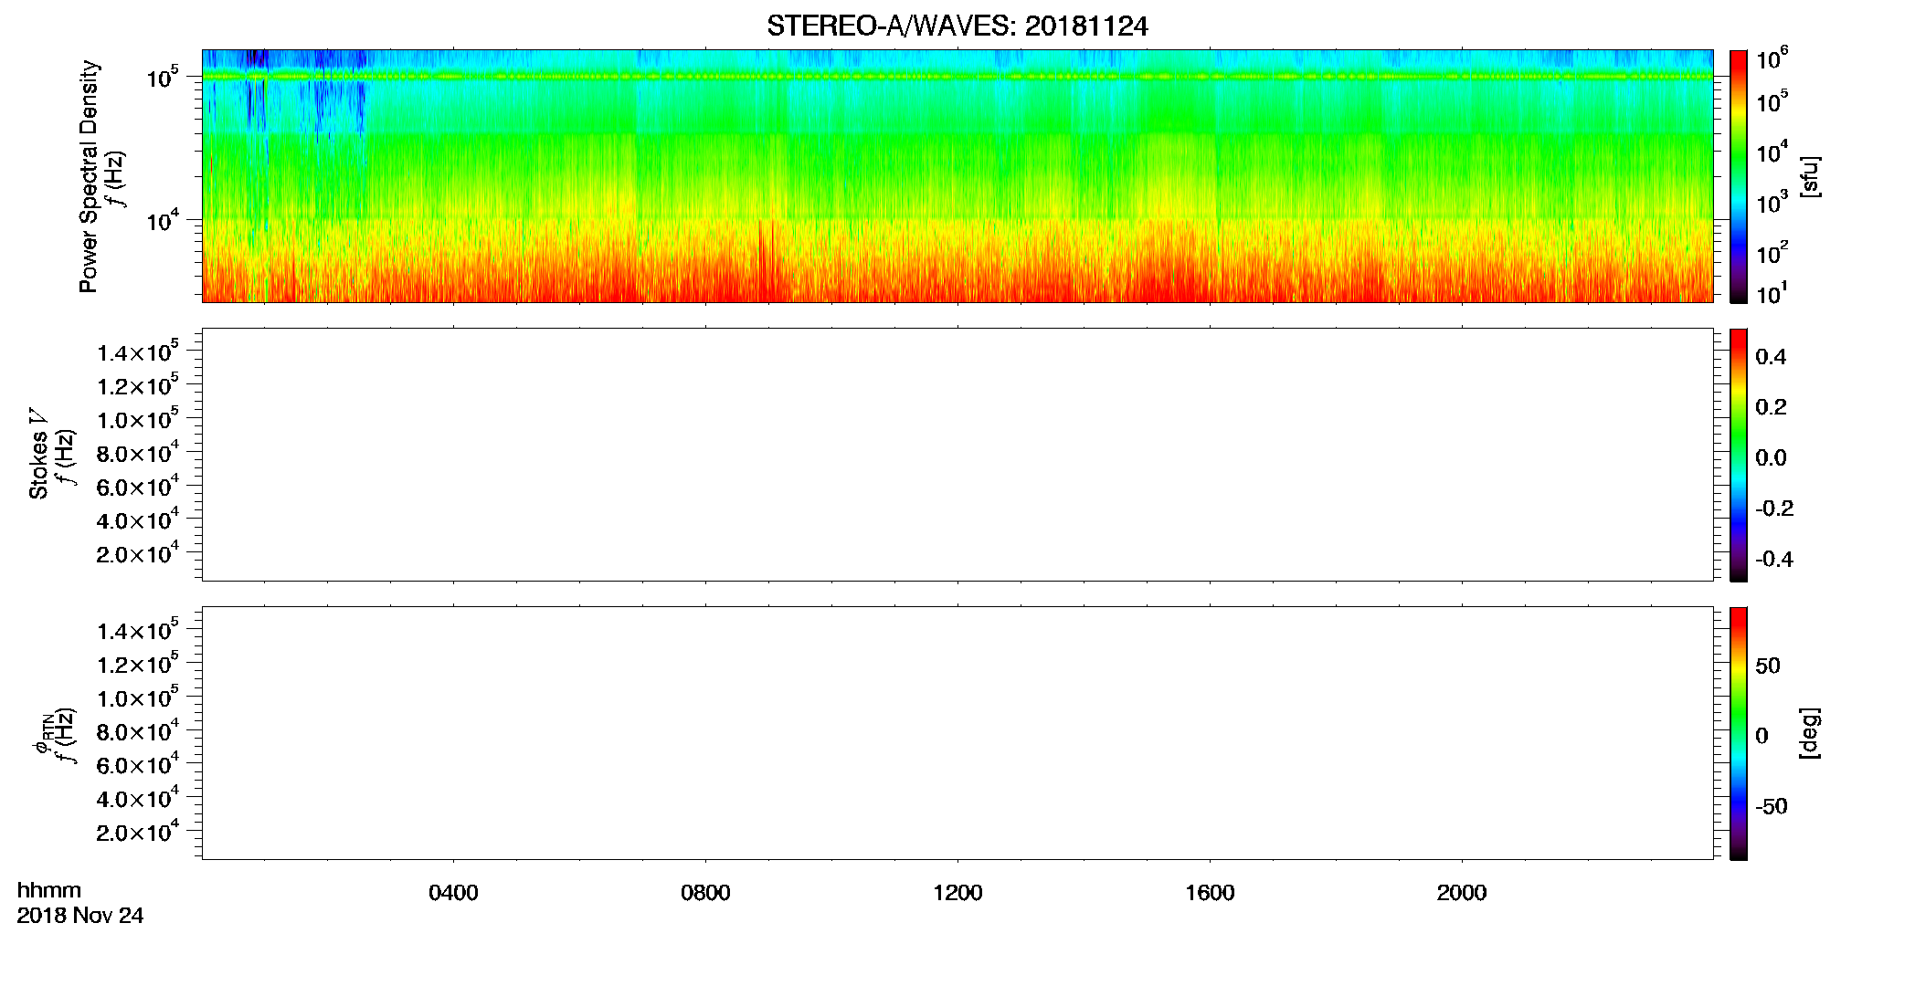Click the phi RTN degree color bar
This screenshot has width=1915, height=986.
tap(1738, 733)
